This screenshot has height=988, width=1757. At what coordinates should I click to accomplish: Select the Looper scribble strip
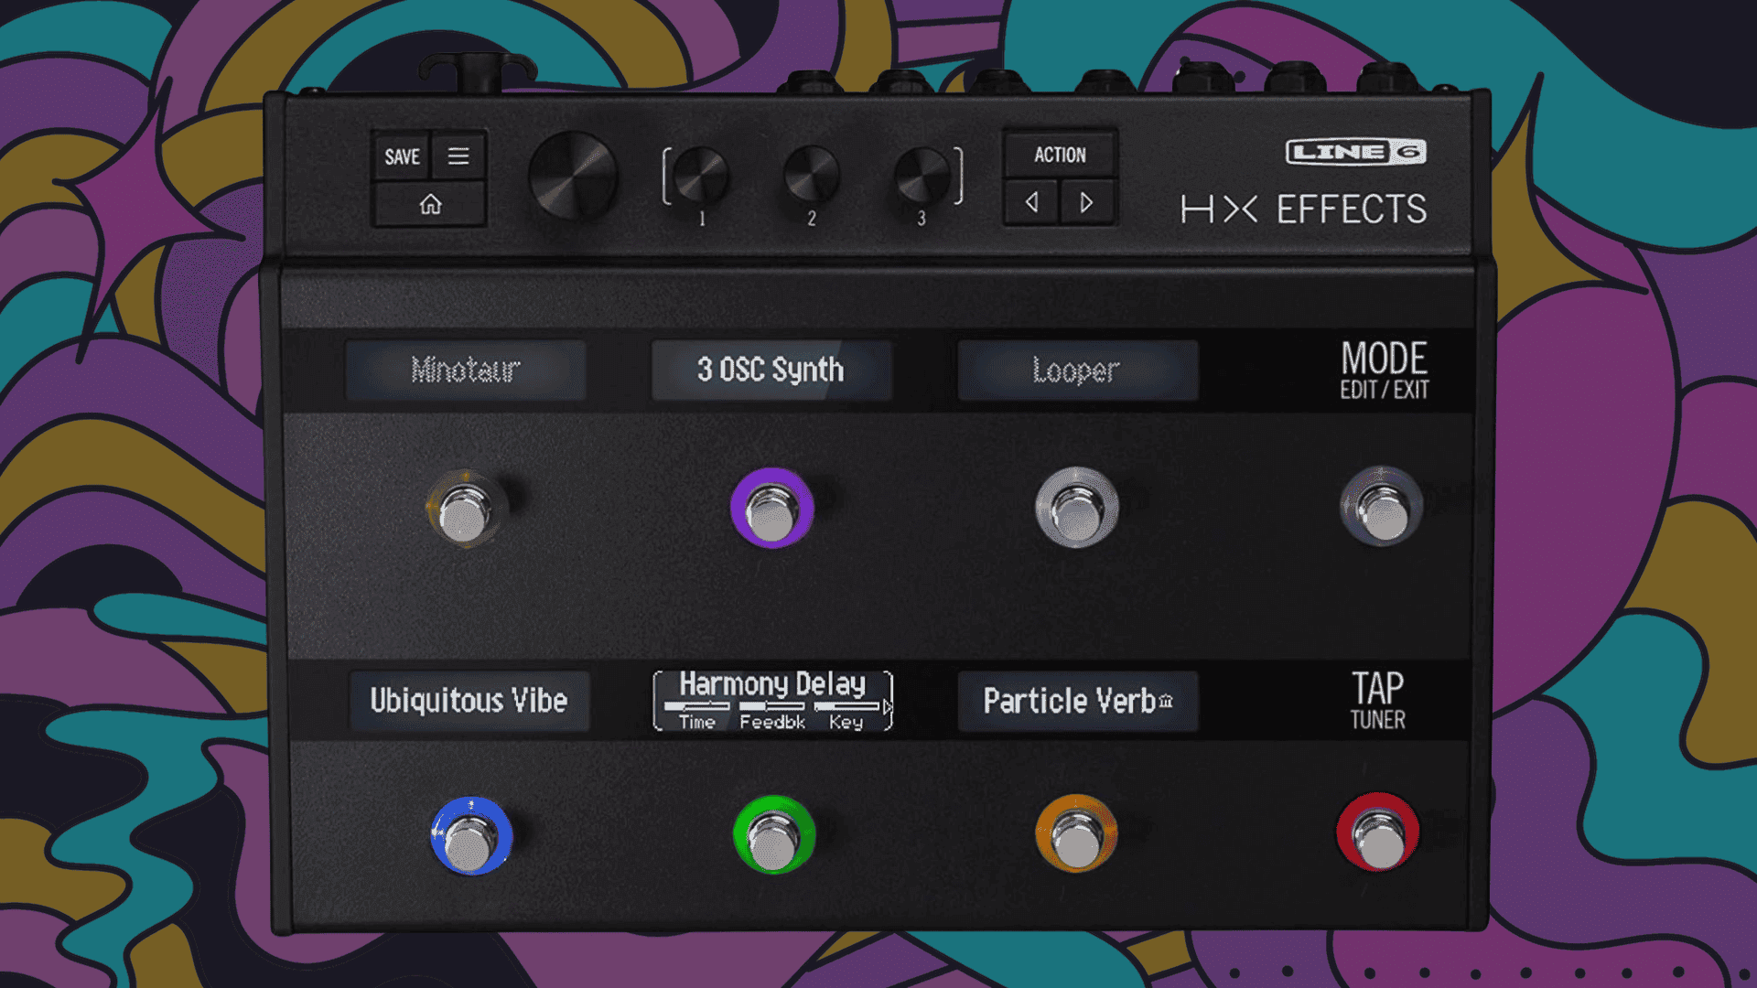[1077, 370]
